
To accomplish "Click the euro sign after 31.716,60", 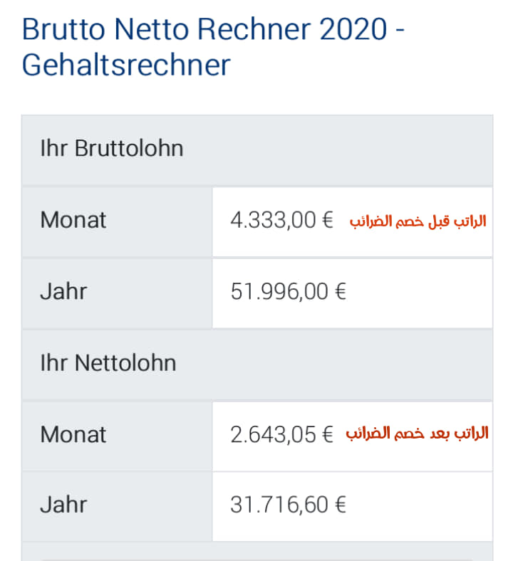I will pos(341,505).
